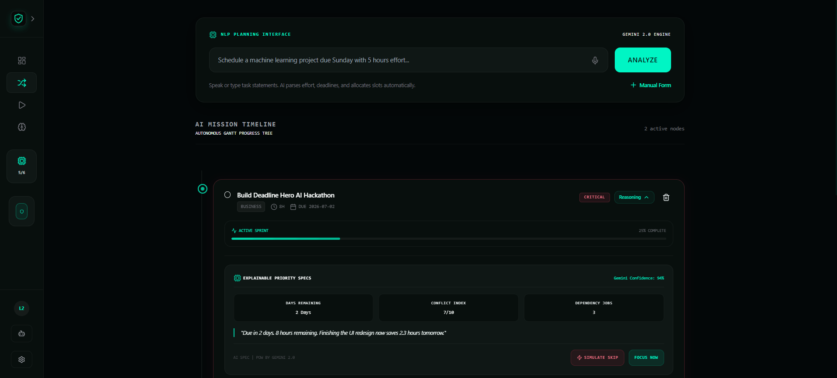837x378 pixels.
Task: Mark Build Deadline Hero AI Hackathon complete
Action: click(x=227, y=195)
